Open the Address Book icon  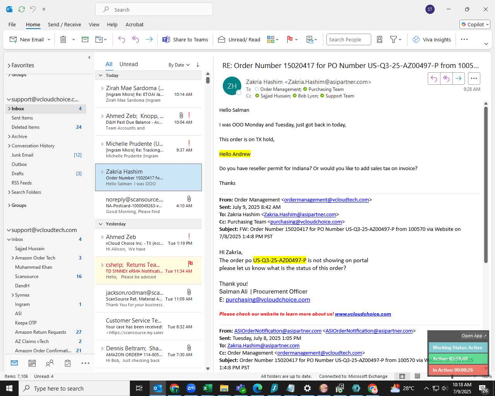[x=379, y=39]
